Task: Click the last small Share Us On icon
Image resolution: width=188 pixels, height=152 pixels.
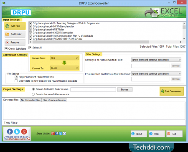Action: point(64,134)
